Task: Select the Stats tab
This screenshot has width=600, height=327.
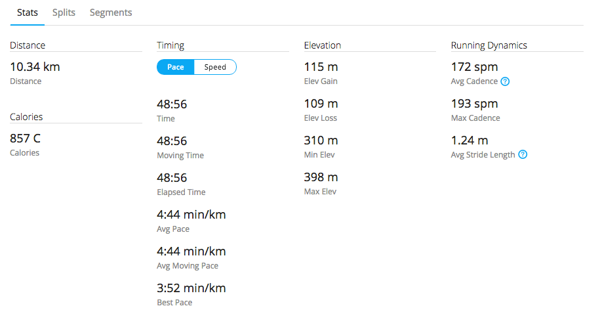Action: pos(27,12)
